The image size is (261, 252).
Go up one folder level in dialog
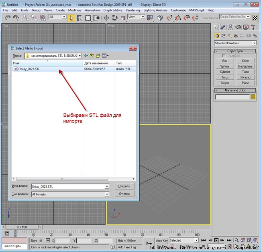pyautogui.click(x=92, y=56)
